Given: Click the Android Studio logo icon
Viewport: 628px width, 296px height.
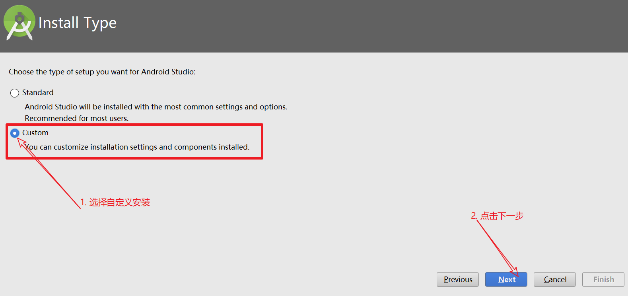Looking at the screenshot, I should (x=19, y=23).
